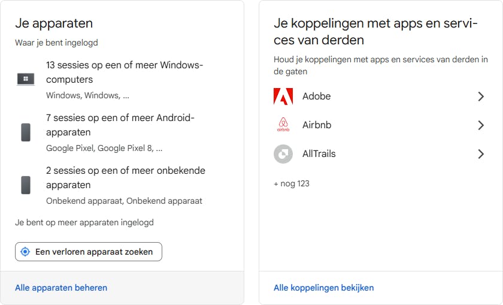Click the locate target icon in button
The width and height of the screenshot is (503, 305).
(x=25, y=252)
